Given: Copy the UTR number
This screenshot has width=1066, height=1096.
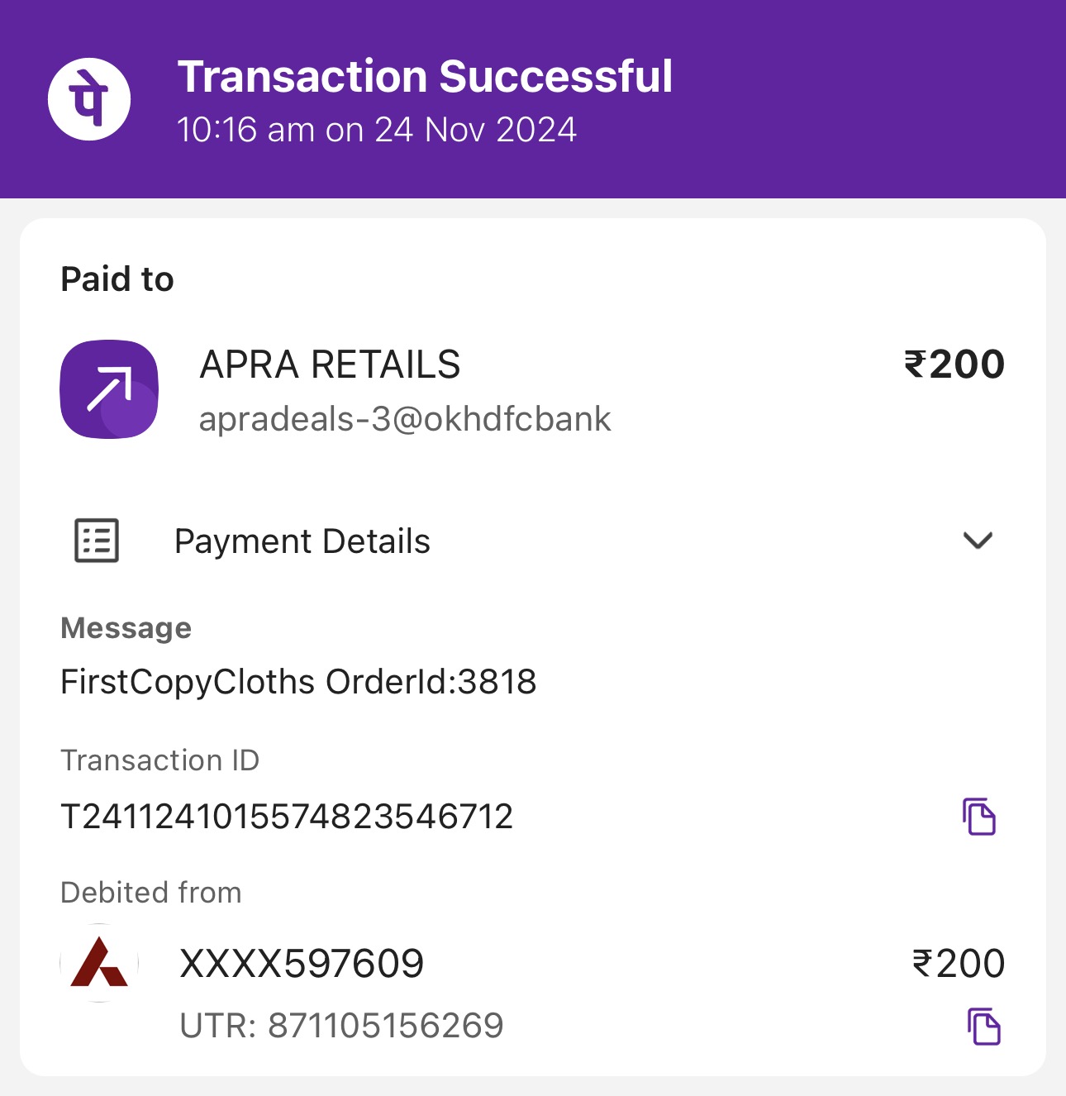Looking at the screenshot, I should click(x=983, y=1027).
